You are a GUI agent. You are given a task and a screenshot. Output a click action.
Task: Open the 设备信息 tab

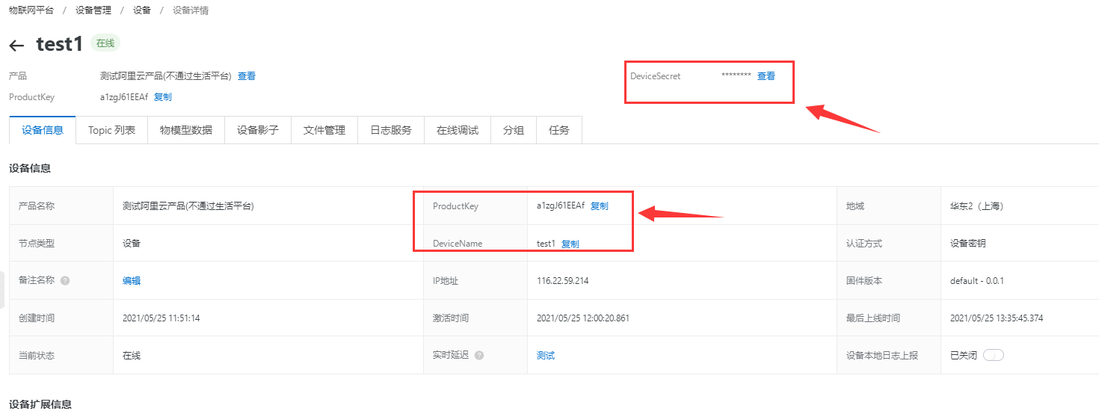[x=43, y=130]
